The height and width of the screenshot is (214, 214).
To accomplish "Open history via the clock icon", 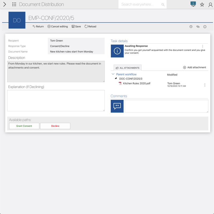I will (191, 27).
